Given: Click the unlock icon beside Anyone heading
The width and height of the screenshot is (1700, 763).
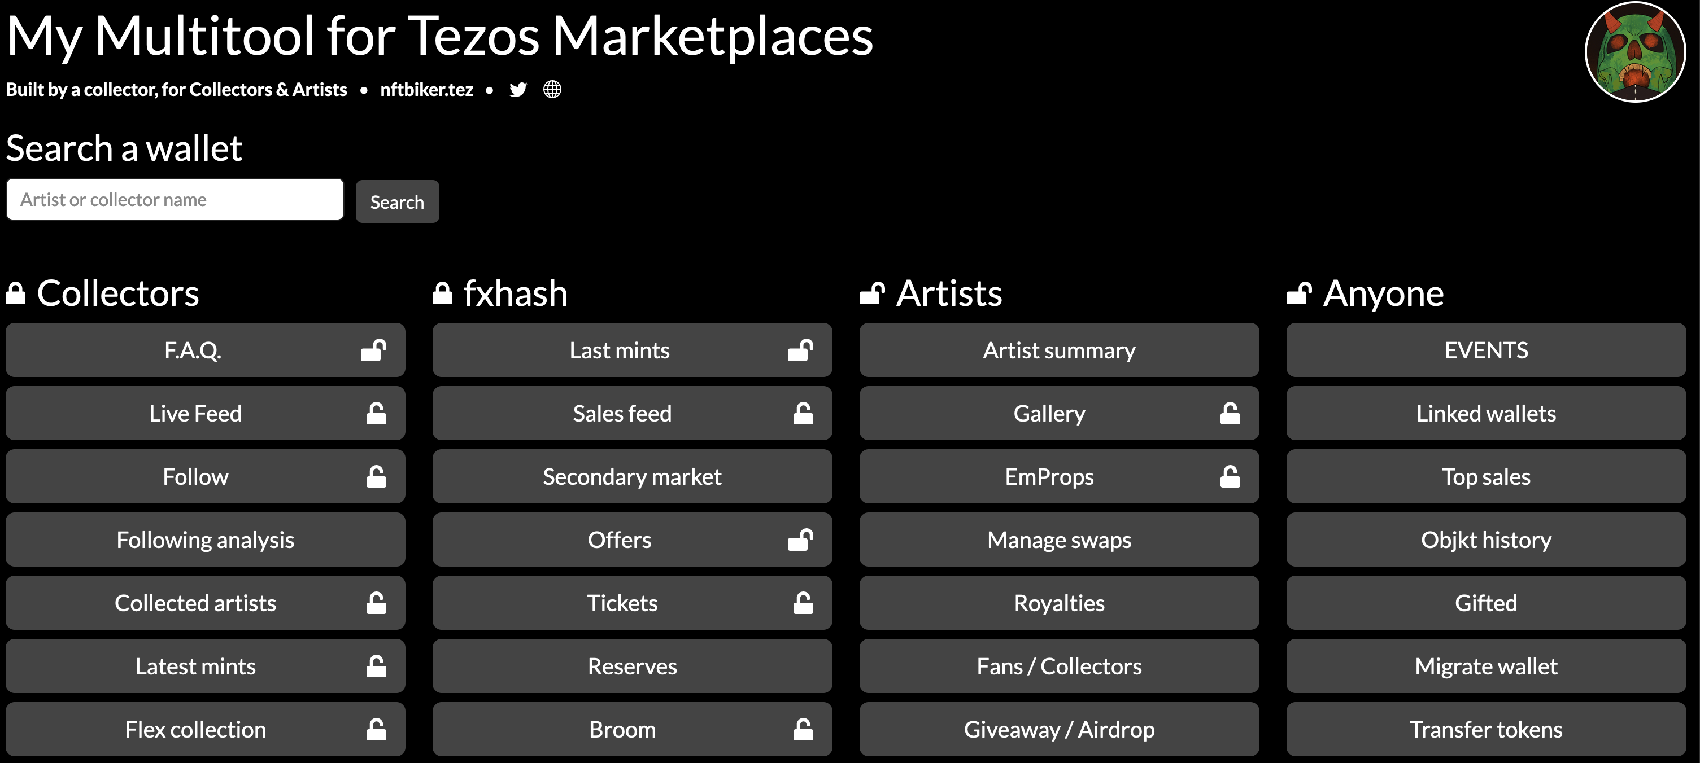Looking at the screenshot, I should (1299, 293).
